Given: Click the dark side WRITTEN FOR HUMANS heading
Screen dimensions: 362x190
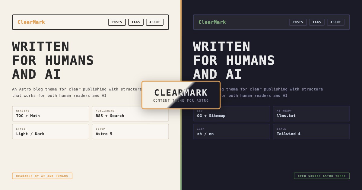Looking at the screenshot, I should tap(234, 60).
